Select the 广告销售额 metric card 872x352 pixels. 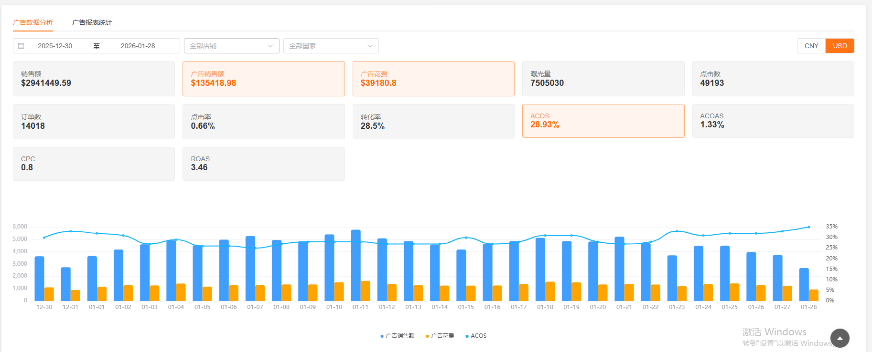pyautogui.click(x=263, y=79)
